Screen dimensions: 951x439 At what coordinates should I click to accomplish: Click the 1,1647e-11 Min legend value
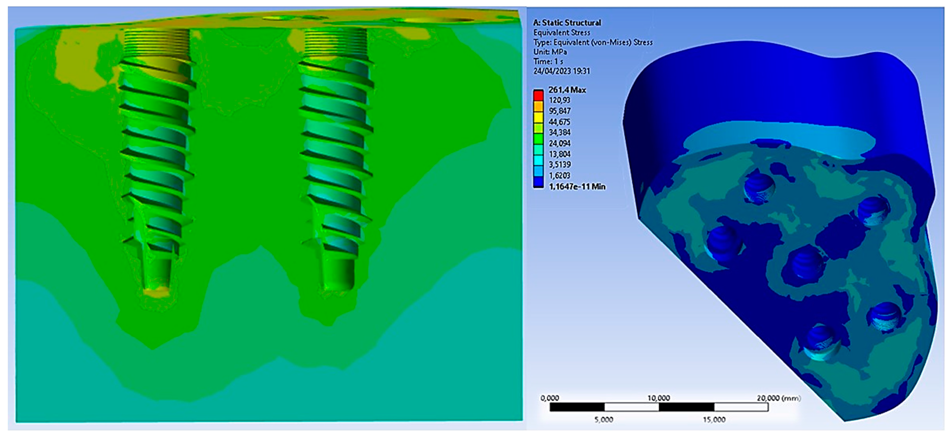pyautogui.click(x=577, y=186)
